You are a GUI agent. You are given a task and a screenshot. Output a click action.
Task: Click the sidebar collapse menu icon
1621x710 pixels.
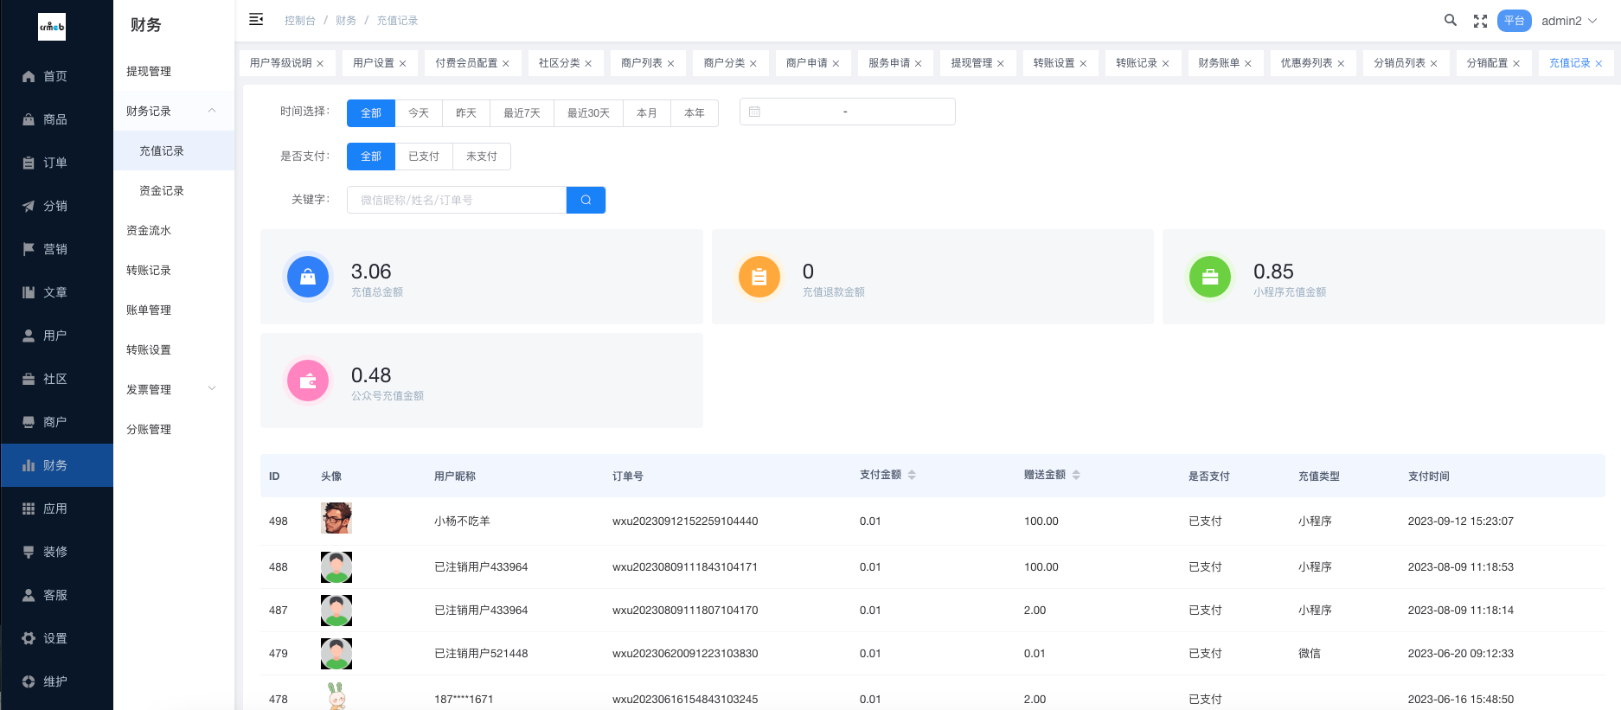tap(256, 20)
